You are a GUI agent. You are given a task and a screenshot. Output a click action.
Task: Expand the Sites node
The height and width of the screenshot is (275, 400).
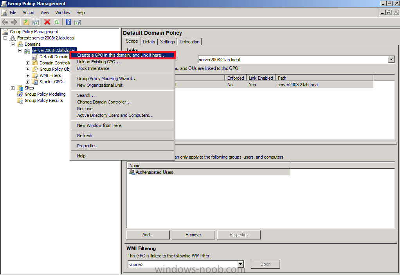click(13, 88)
